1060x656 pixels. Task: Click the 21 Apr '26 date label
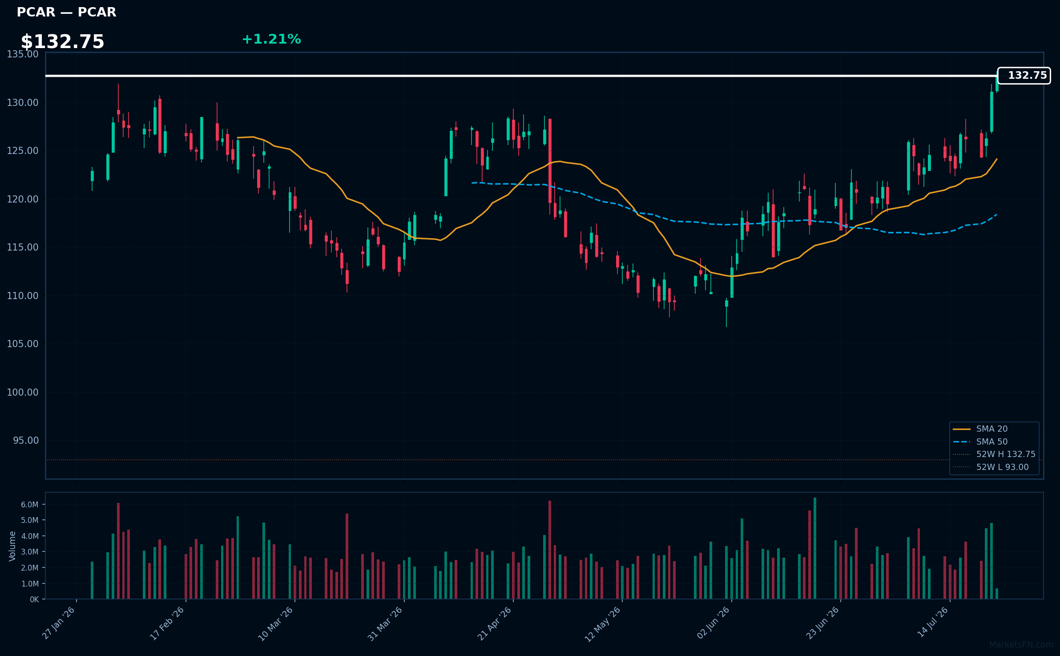(495, 624)
